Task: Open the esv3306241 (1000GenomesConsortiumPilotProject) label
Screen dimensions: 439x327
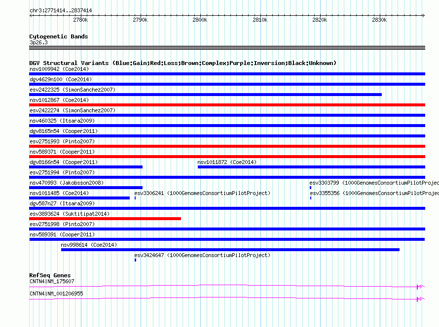Action: tap(202, 193)
